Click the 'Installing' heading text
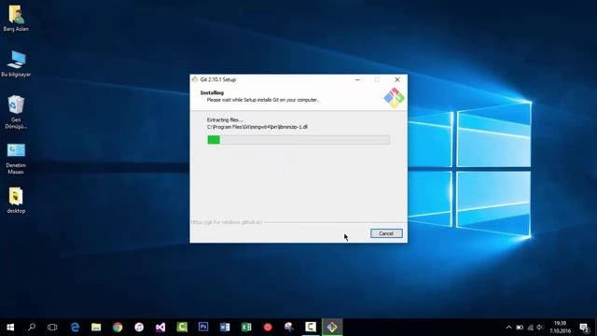This screenshot has height=336, width=597. coord(212,92)
